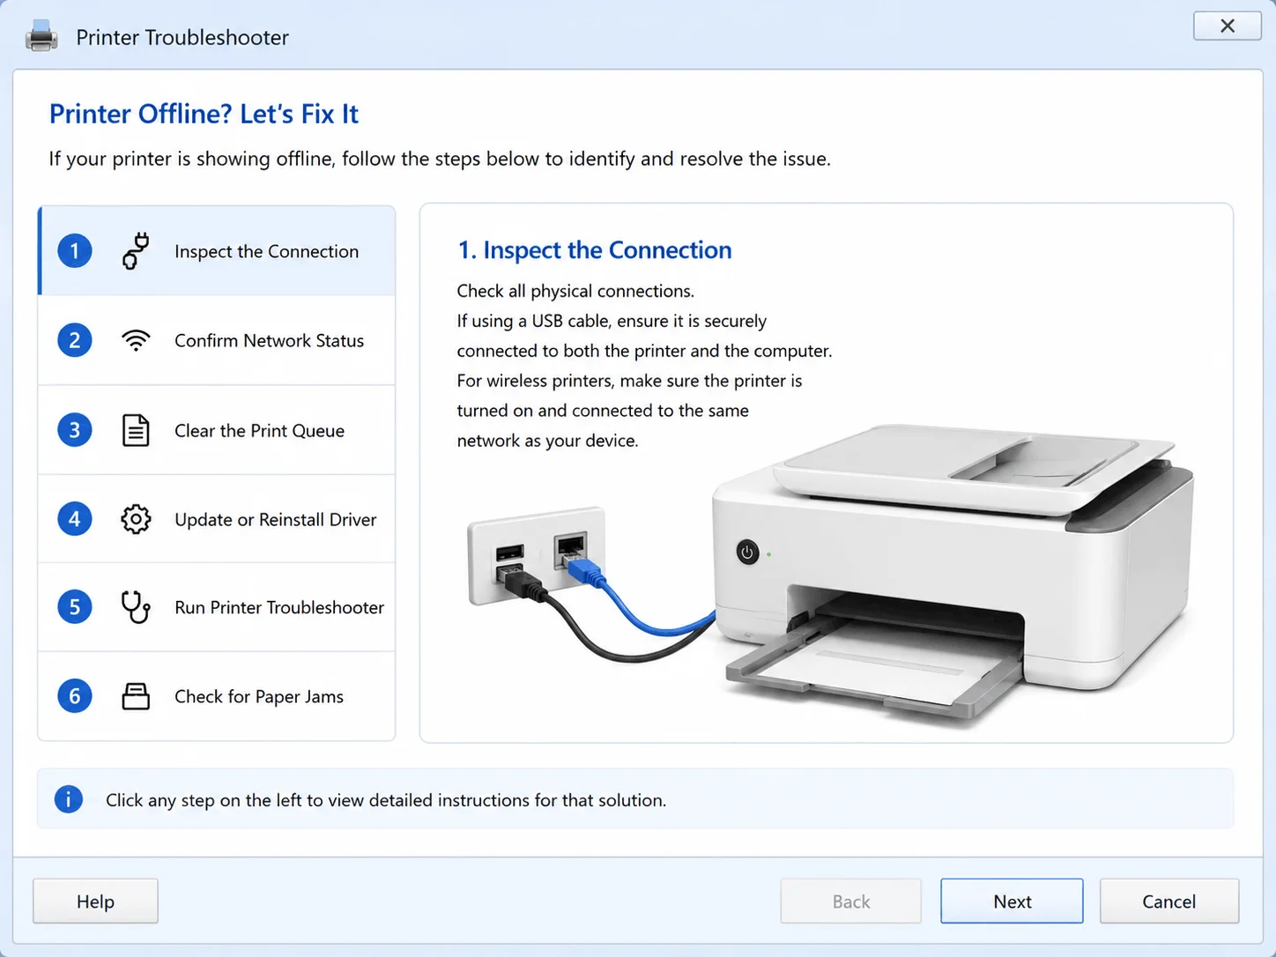View the Check for Paper Jams step
Screen dimensions: 1276x957
tap(217, 696)
